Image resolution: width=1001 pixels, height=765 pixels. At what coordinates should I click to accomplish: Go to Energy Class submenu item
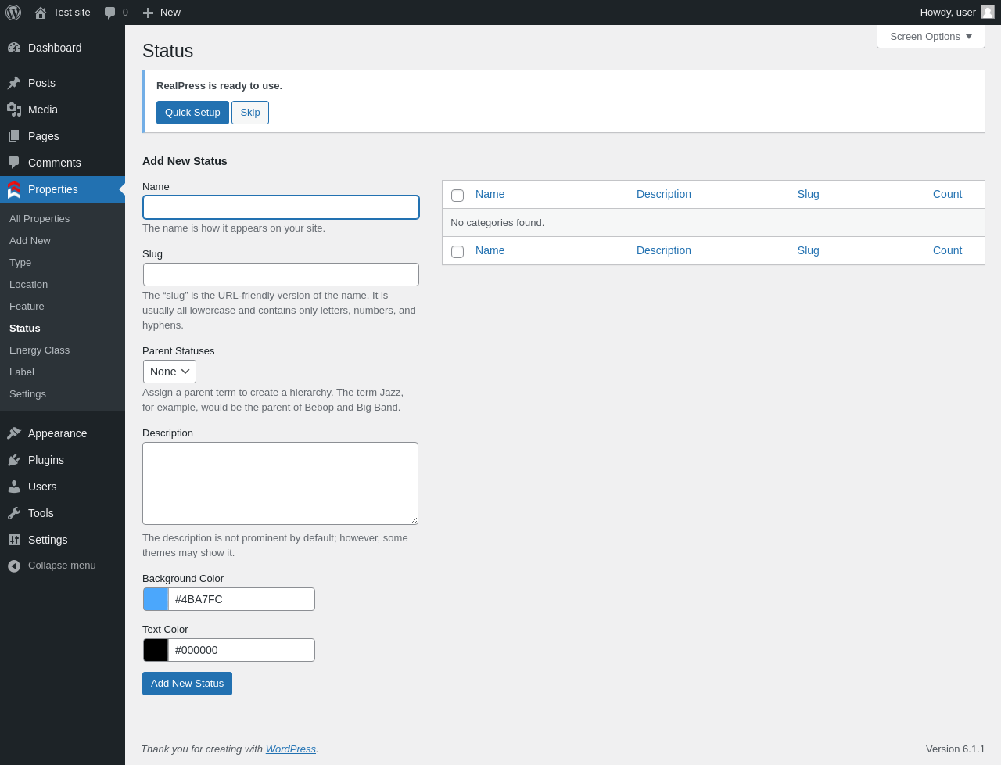[39, 350]
